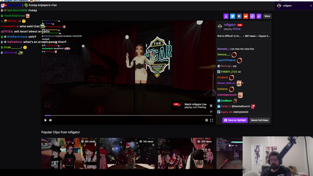Click WarBound89 username in overlay chat
This screenshot has height=176, width=313.
coord(17,10)
